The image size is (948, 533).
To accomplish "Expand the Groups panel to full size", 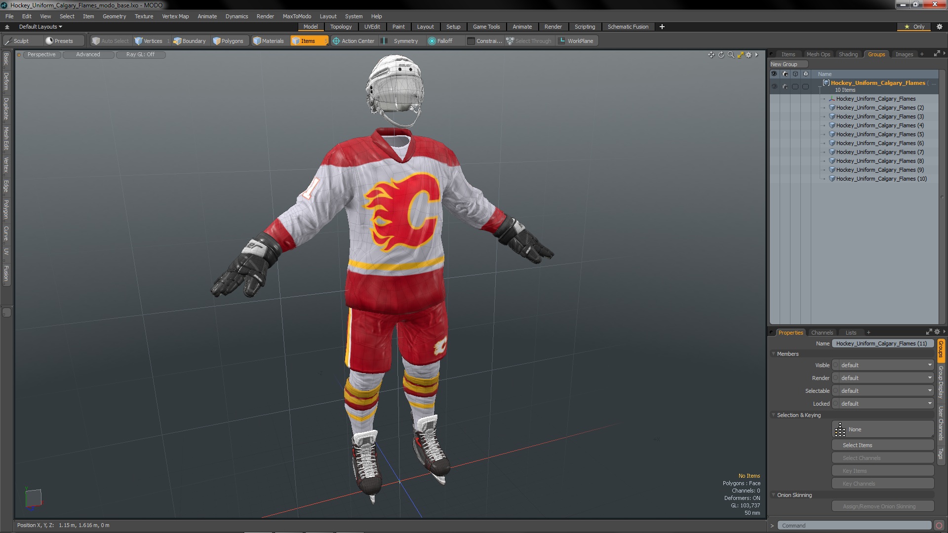I will coord(937,54).
